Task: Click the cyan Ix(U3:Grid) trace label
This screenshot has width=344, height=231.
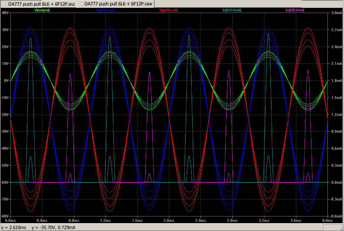Action: [232, 10]
